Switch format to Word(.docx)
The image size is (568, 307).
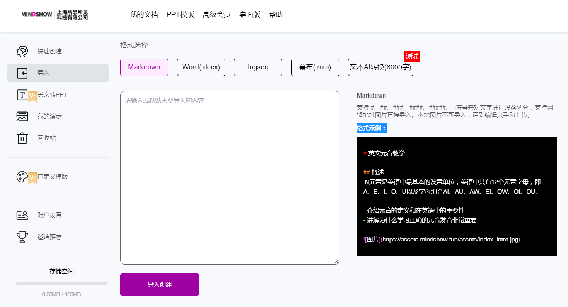[x=201, y=67]
